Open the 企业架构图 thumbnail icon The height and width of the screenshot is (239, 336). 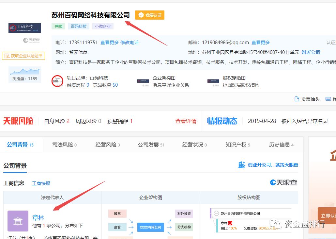click(143, 81)
